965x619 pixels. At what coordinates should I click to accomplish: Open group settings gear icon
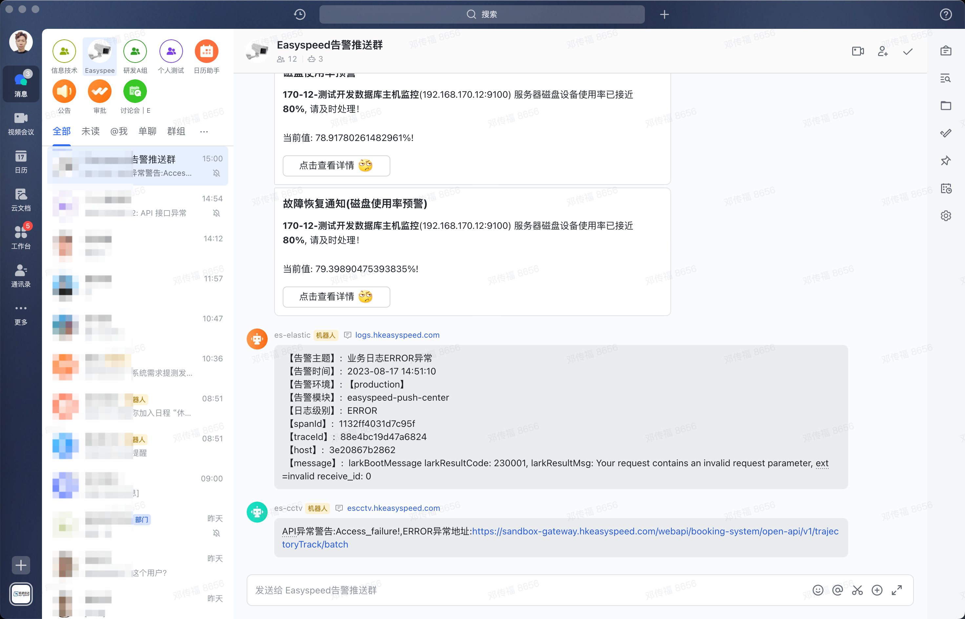[x=946, y=215]
